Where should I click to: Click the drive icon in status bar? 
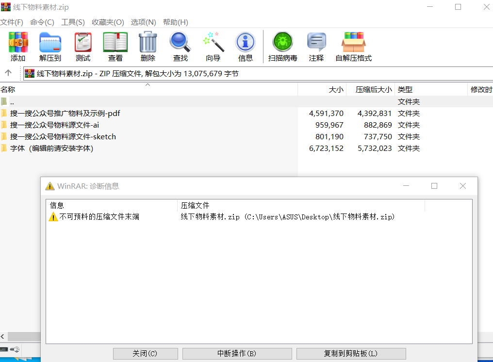point(4,349)
